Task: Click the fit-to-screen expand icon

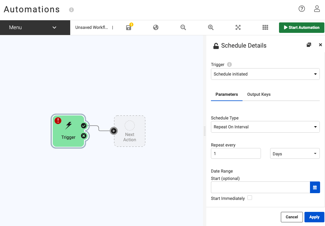Action: [238, 28]
